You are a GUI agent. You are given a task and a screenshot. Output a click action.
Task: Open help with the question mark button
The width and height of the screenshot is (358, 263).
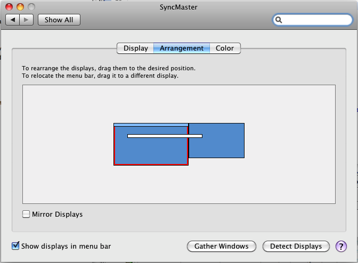pos(341,246)
